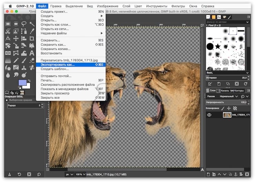Anchor the floating layer button
This screenshot has height=182, width=255.
[x=236, y=174]
